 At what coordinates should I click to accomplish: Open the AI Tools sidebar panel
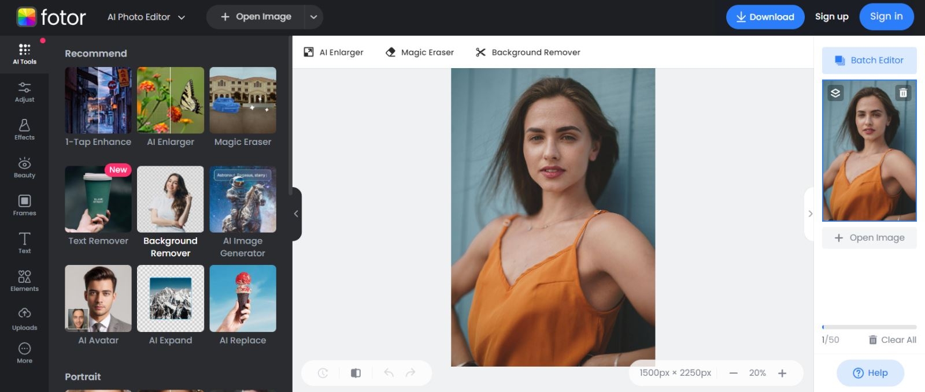(24, 54)
